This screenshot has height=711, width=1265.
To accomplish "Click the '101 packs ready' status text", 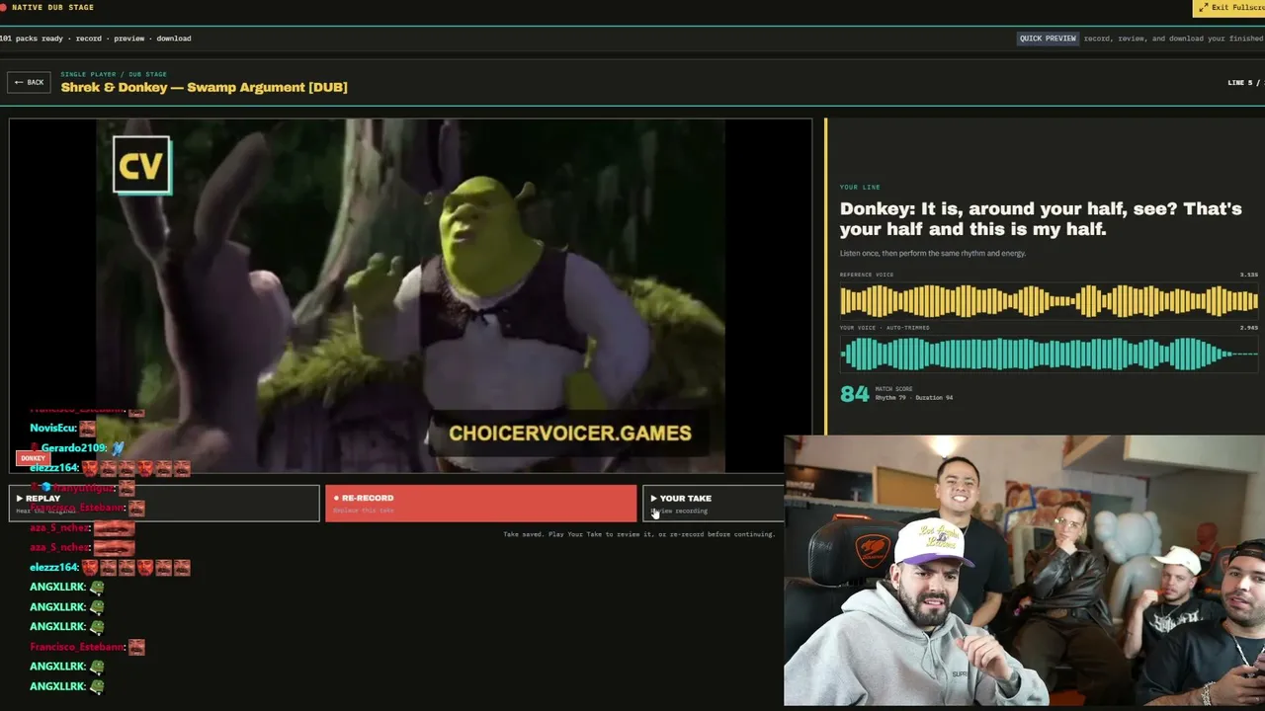I will pos(95,39).
